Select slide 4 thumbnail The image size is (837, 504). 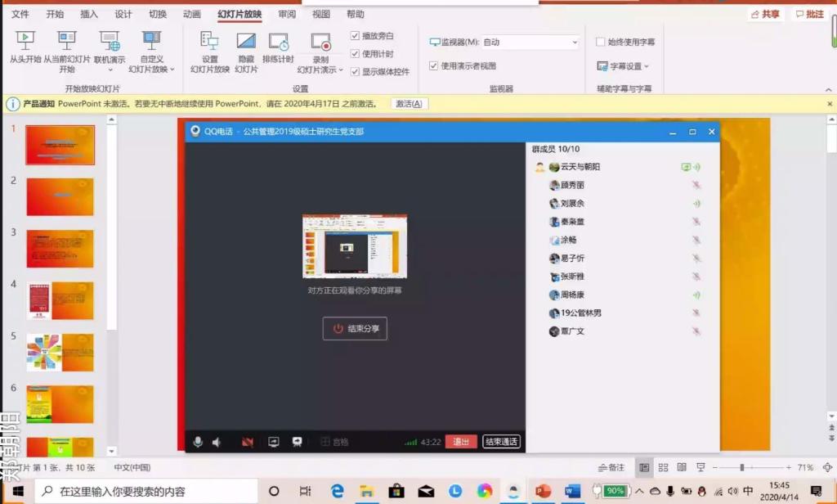click(x=60, y=300)
